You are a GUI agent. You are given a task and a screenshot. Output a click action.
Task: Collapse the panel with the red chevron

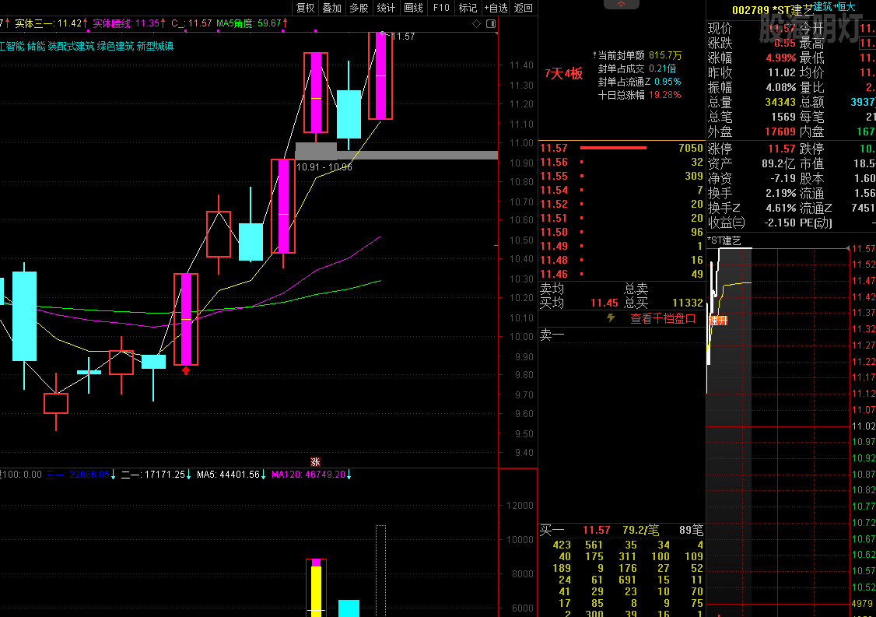coord(621,5)
